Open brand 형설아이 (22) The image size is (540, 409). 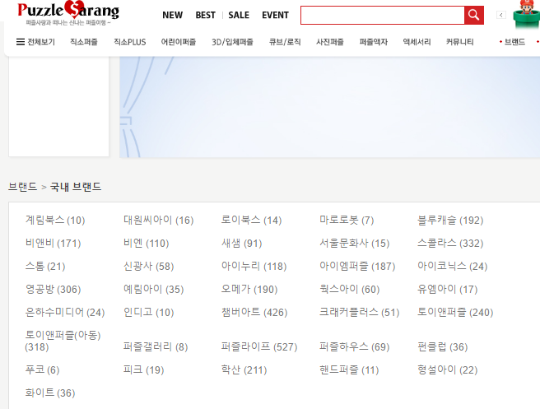447,369
